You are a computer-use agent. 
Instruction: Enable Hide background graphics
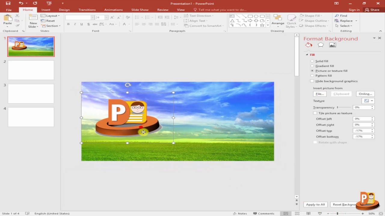312,81
